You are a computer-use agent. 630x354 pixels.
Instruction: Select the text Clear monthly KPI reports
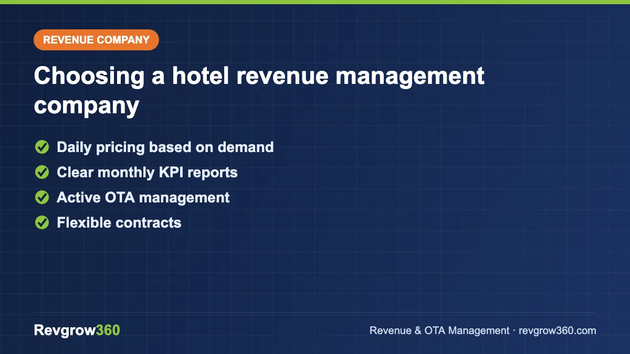[x=147, y=173]
